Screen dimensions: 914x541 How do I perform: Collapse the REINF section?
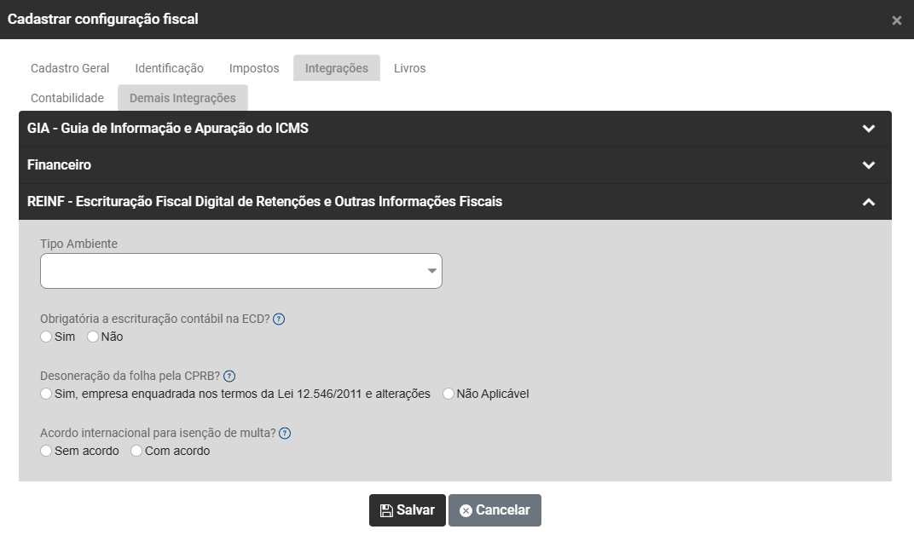[868, 203]
